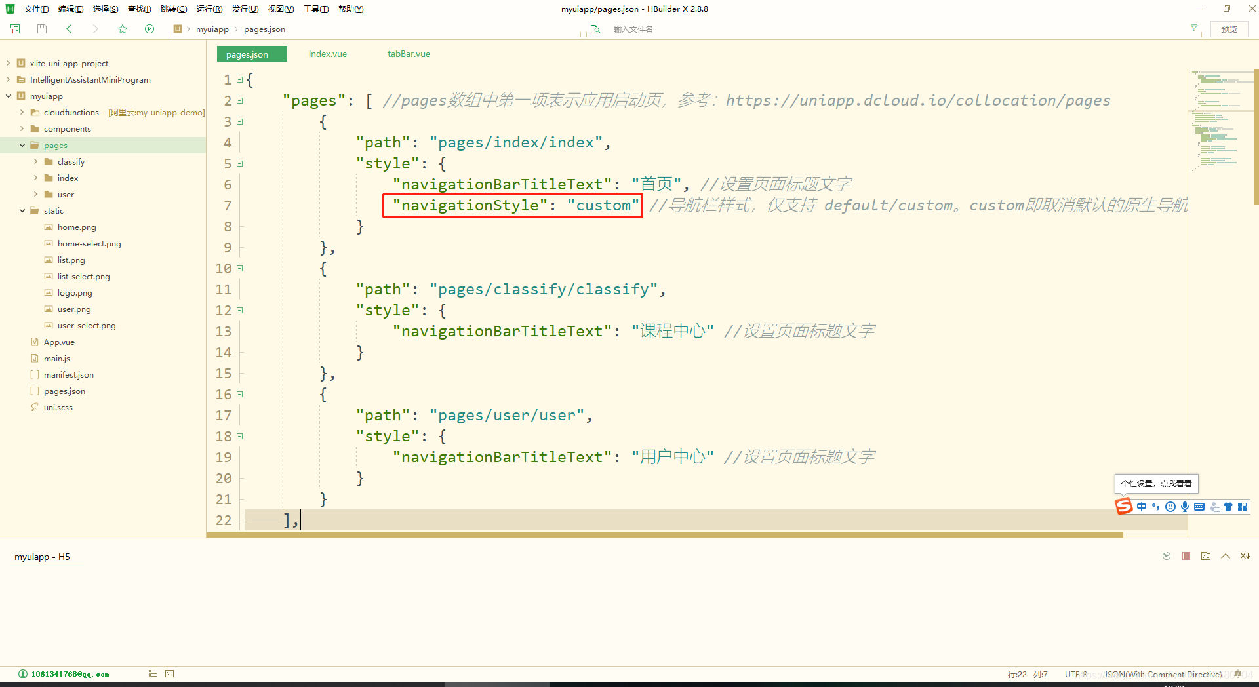
Task: Click the 个性设置 tooltip bubble
Action: click(1157, 484)
